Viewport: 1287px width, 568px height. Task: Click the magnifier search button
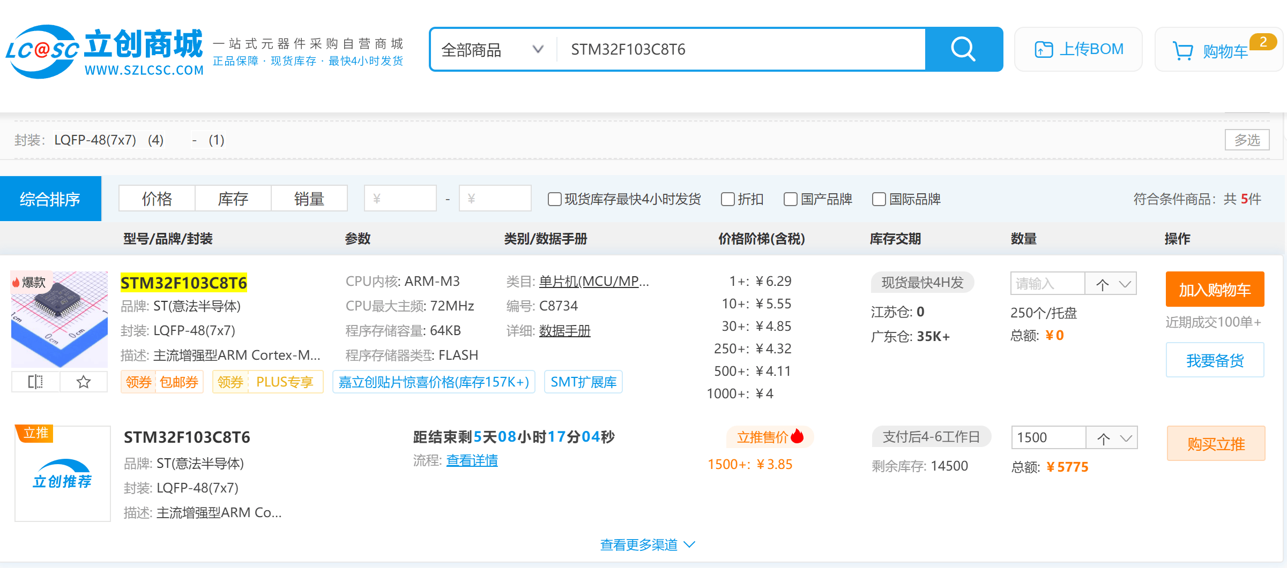point(963,49)
